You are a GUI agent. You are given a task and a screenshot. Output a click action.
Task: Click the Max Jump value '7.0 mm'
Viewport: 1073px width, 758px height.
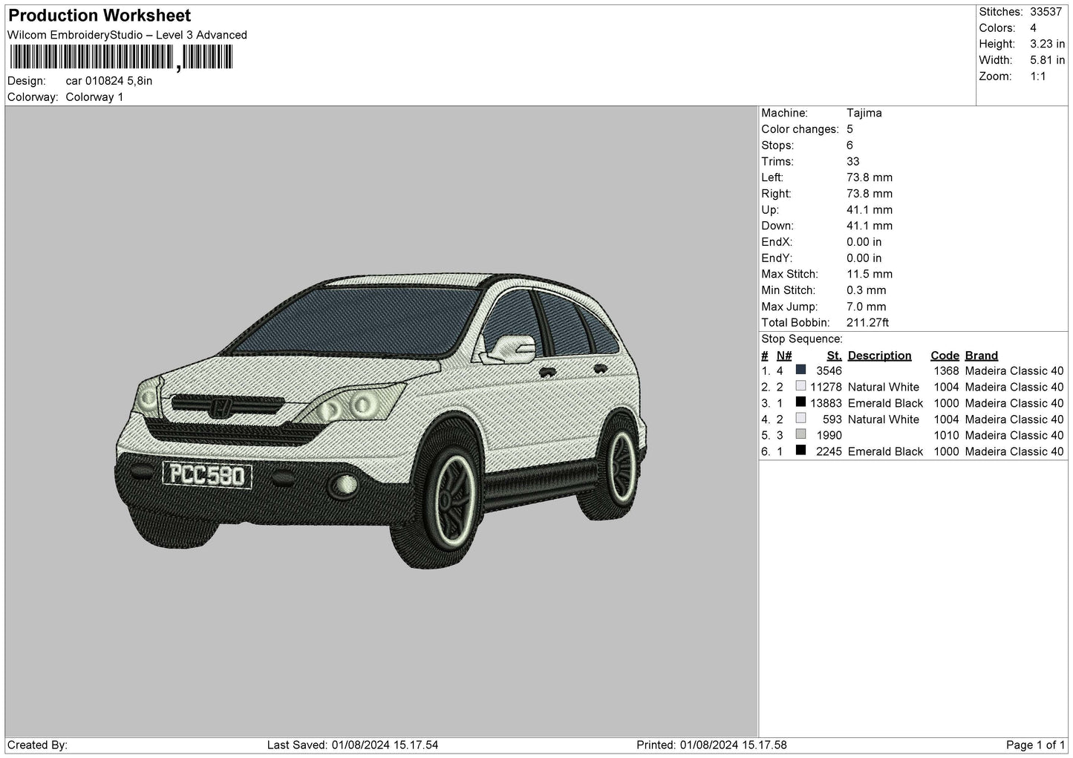point(867,307)
